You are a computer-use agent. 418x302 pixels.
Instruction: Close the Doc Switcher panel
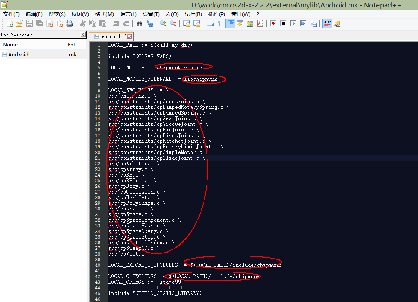tap(83, 35)
